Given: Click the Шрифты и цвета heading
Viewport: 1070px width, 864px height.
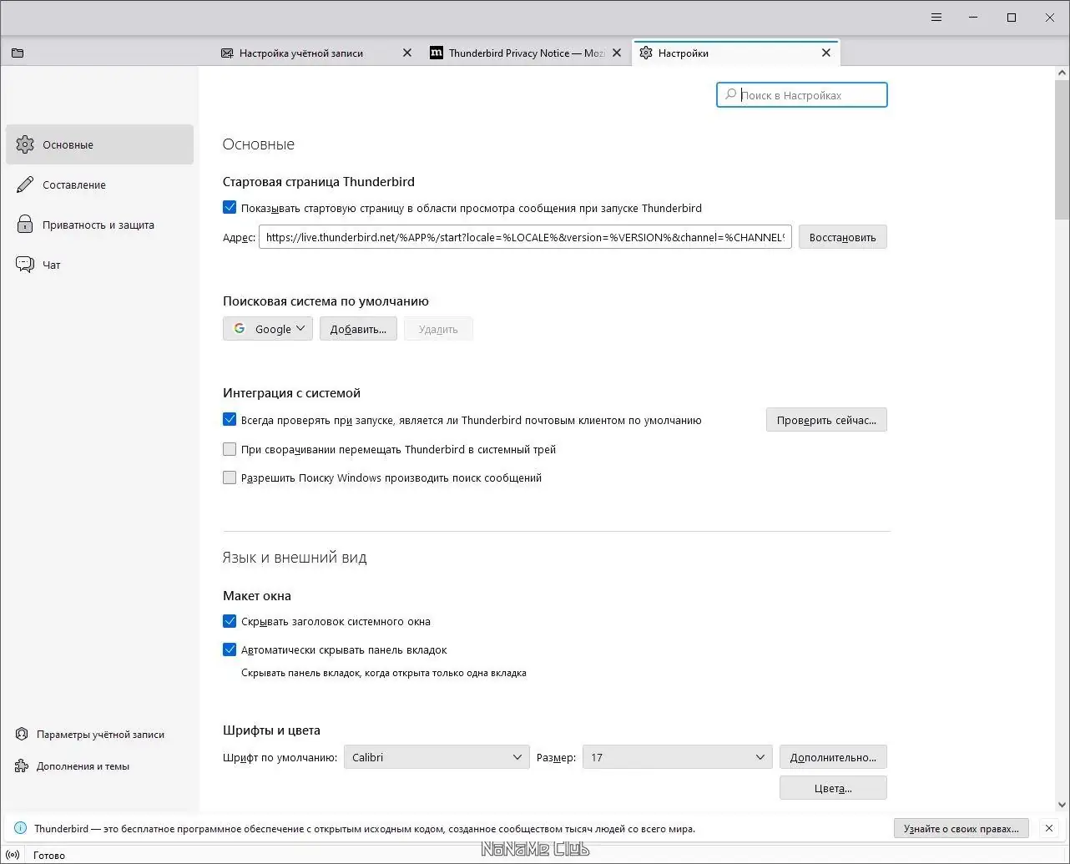Looking at the screenshot, I should point(271,730).
